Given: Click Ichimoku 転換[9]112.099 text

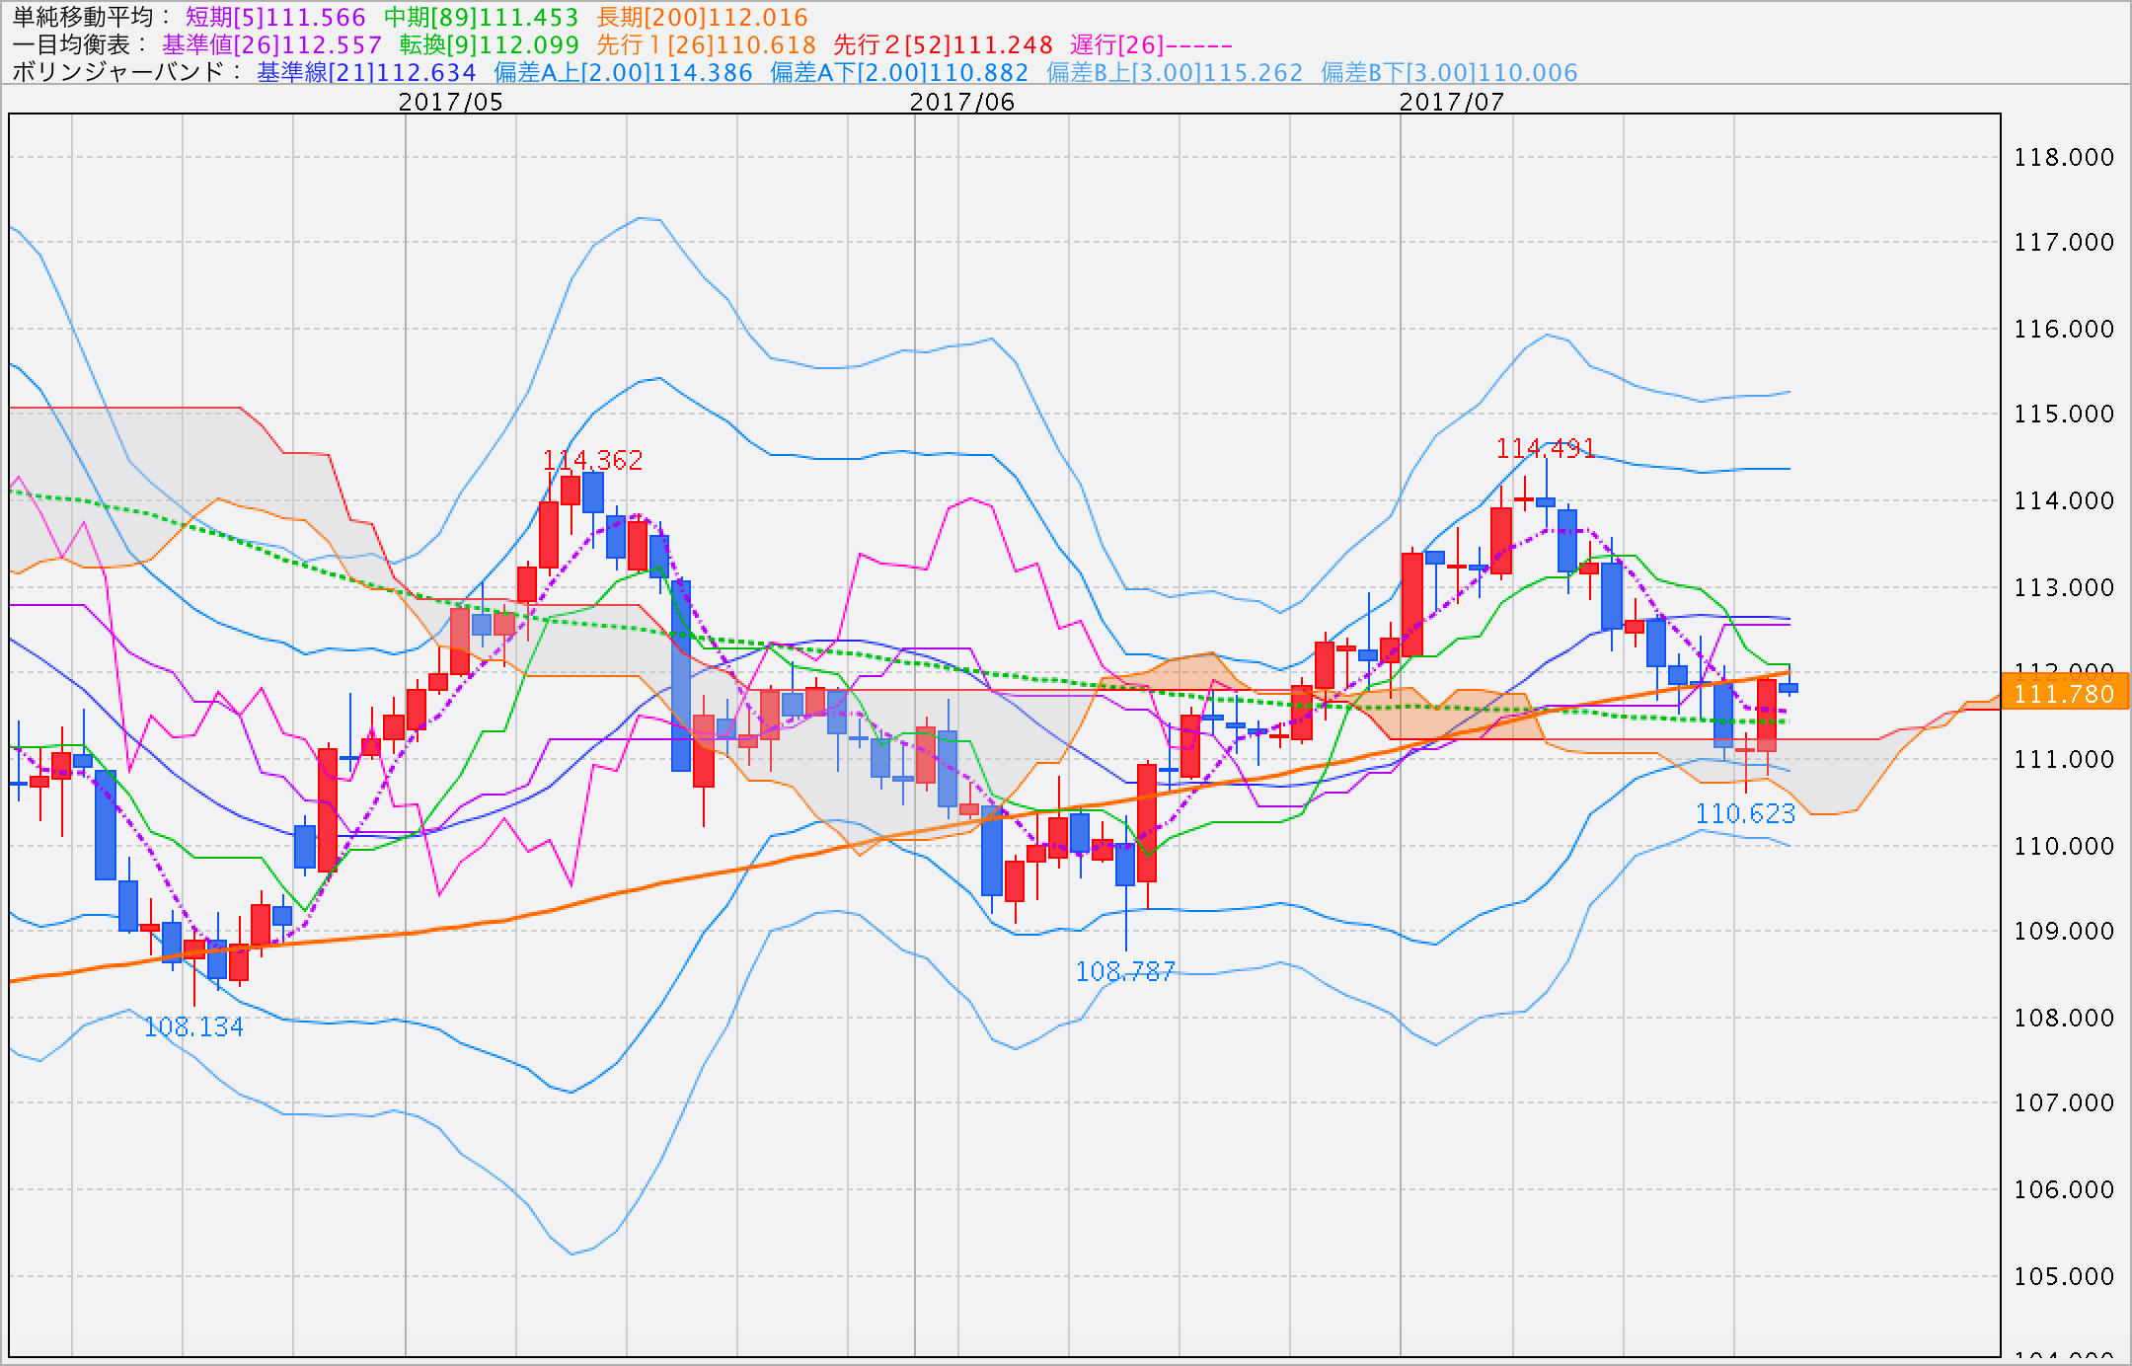Looking at the screenshot, I should tap(489, 44).
